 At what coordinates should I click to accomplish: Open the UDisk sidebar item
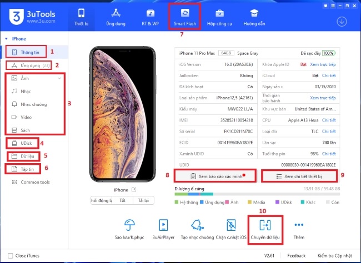pyautogui.click(x=22, y=143)
